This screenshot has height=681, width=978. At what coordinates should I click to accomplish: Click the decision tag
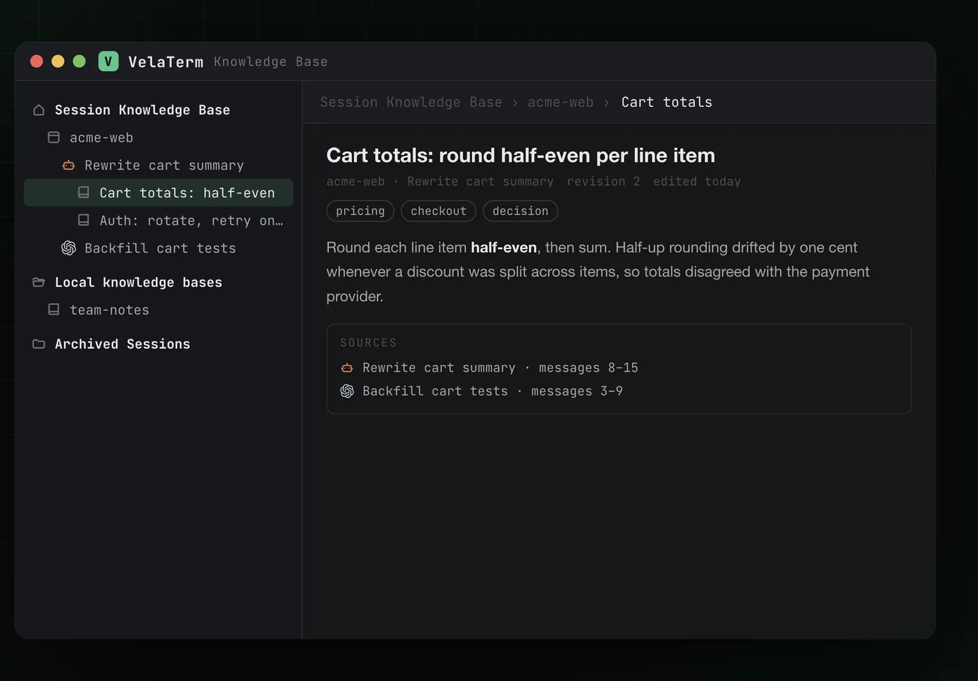[x=520, y=211]
